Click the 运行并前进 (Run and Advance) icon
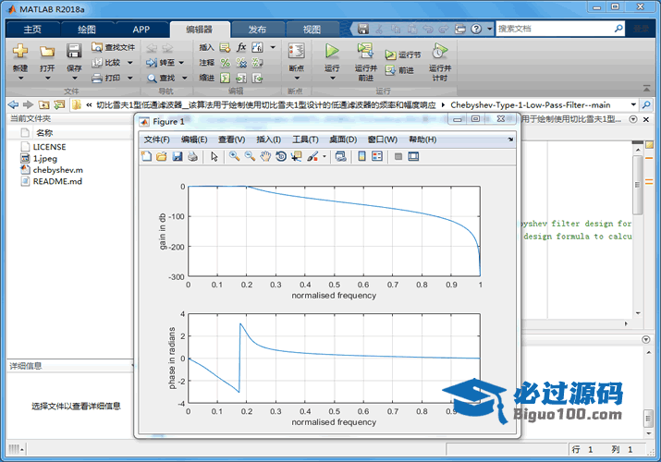The image size is (661, 462). click(365, 51)
